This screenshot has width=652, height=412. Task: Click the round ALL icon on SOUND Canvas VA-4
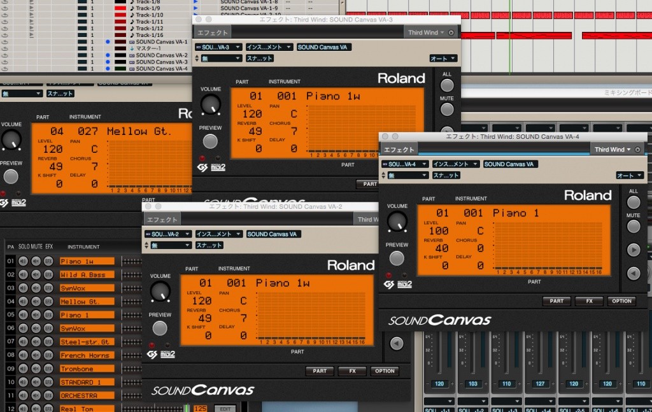tap(632, 201)
